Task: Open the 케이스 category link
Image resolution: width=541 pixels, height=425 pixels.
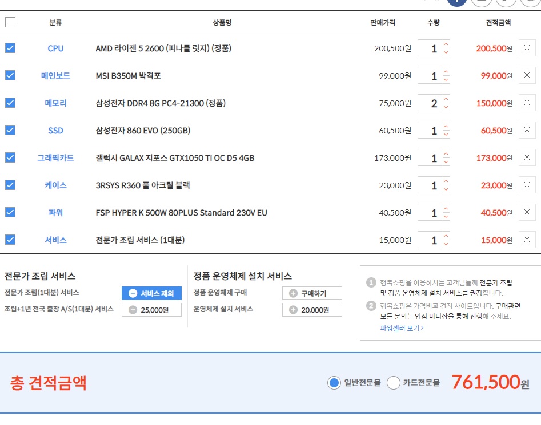Action: pos(55,185)
